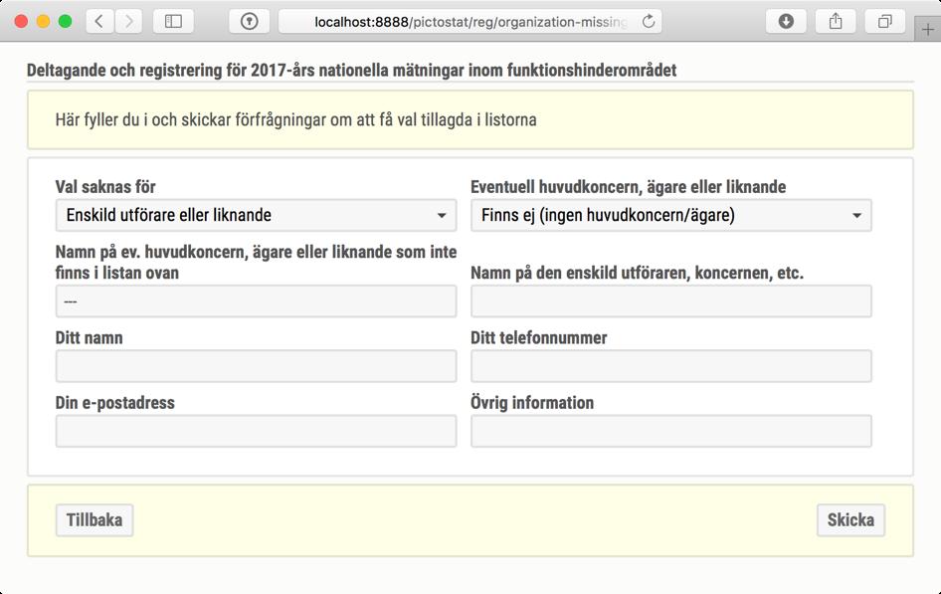Image resolution: width=941 pixels, height=594 pixels.
Task: Click the Tillbaka button
Action: click(x=94, y=520)
